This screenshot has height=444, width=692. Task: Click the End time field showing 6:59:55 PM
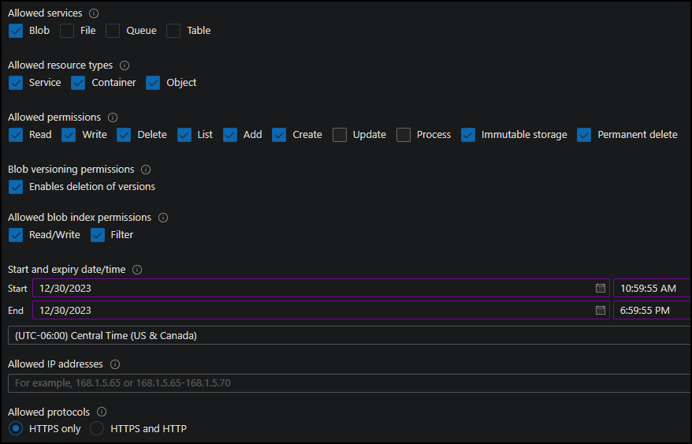651,311
